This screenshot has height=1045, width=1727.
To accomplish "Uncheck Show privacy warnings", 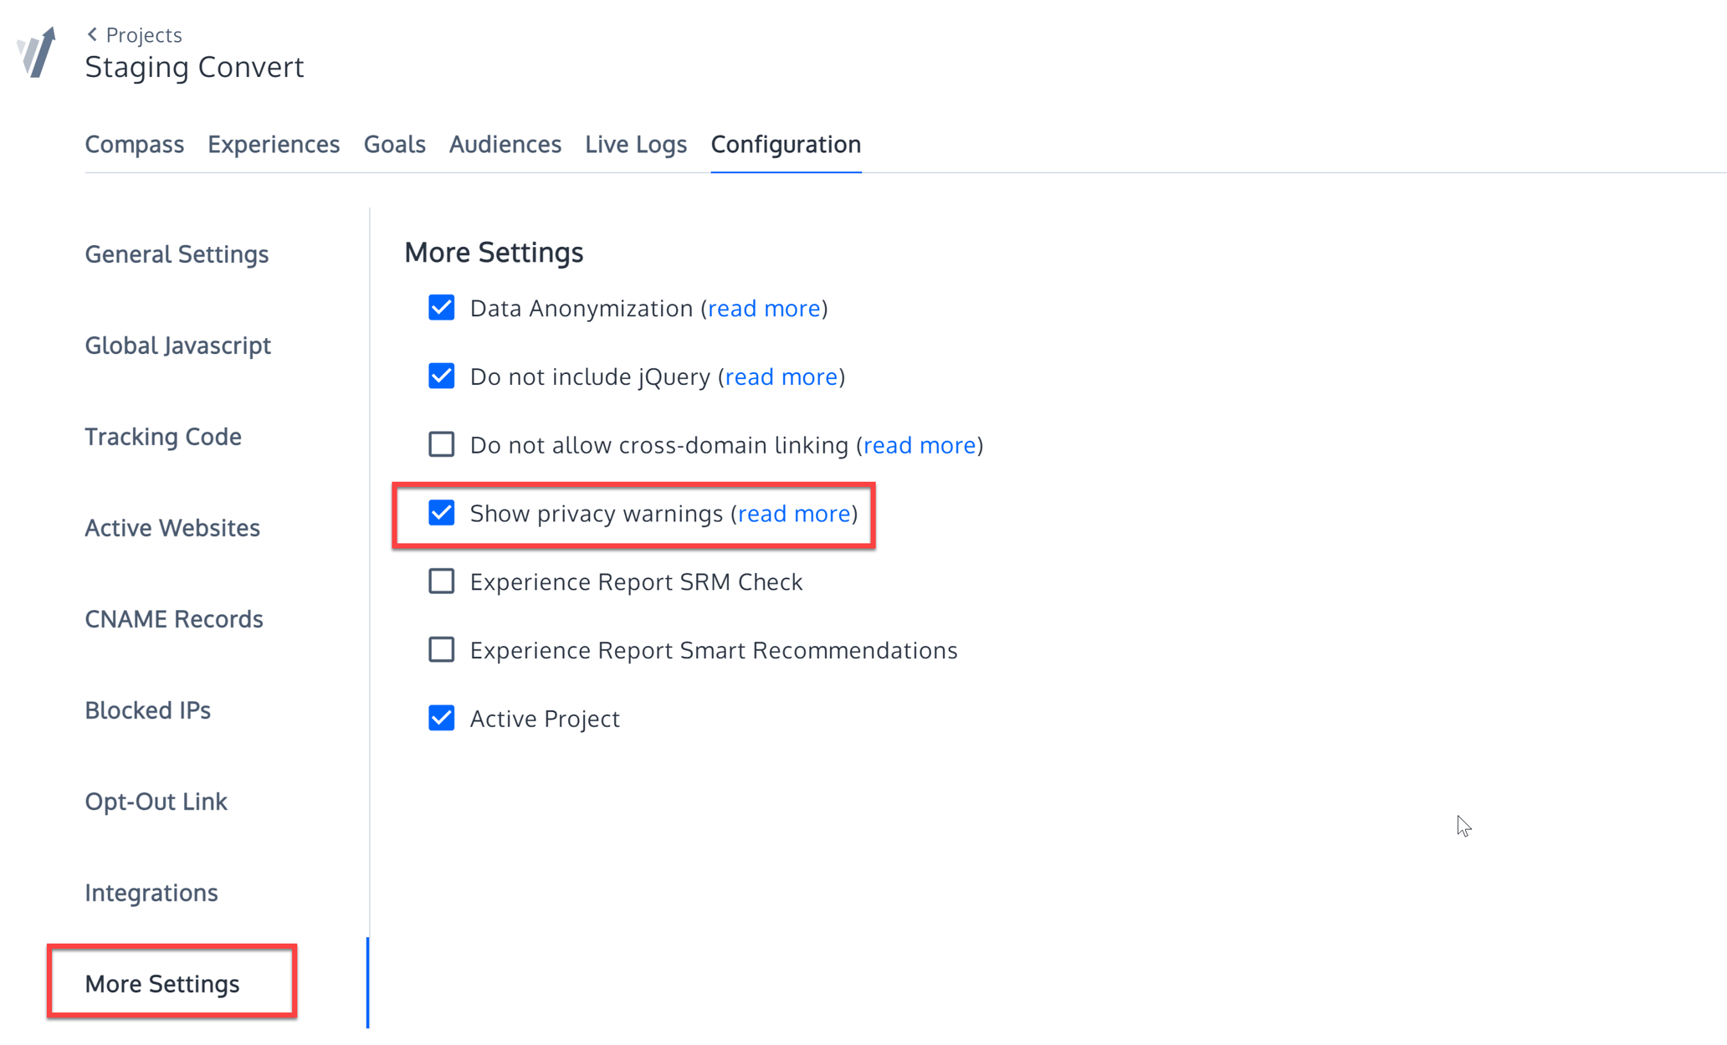I will [441, 513].
